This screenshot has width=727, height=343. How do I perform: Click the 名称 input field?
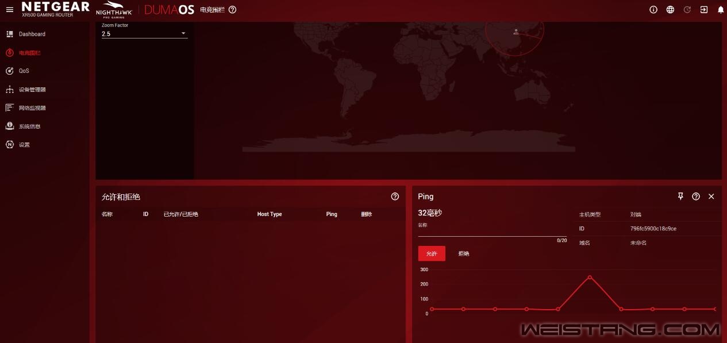pos(492,232)
